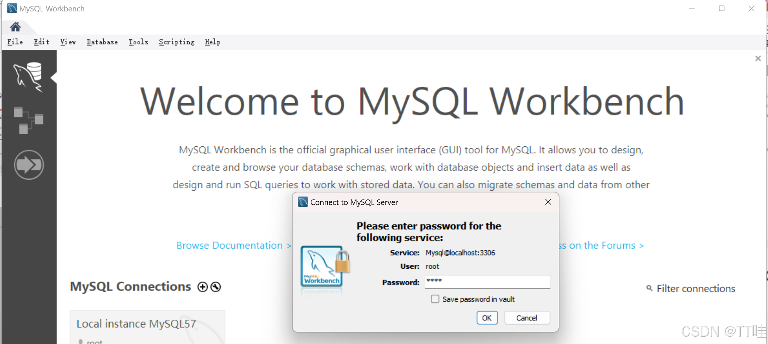Close the Connect to MySQL Server dialog

point(548,202)
